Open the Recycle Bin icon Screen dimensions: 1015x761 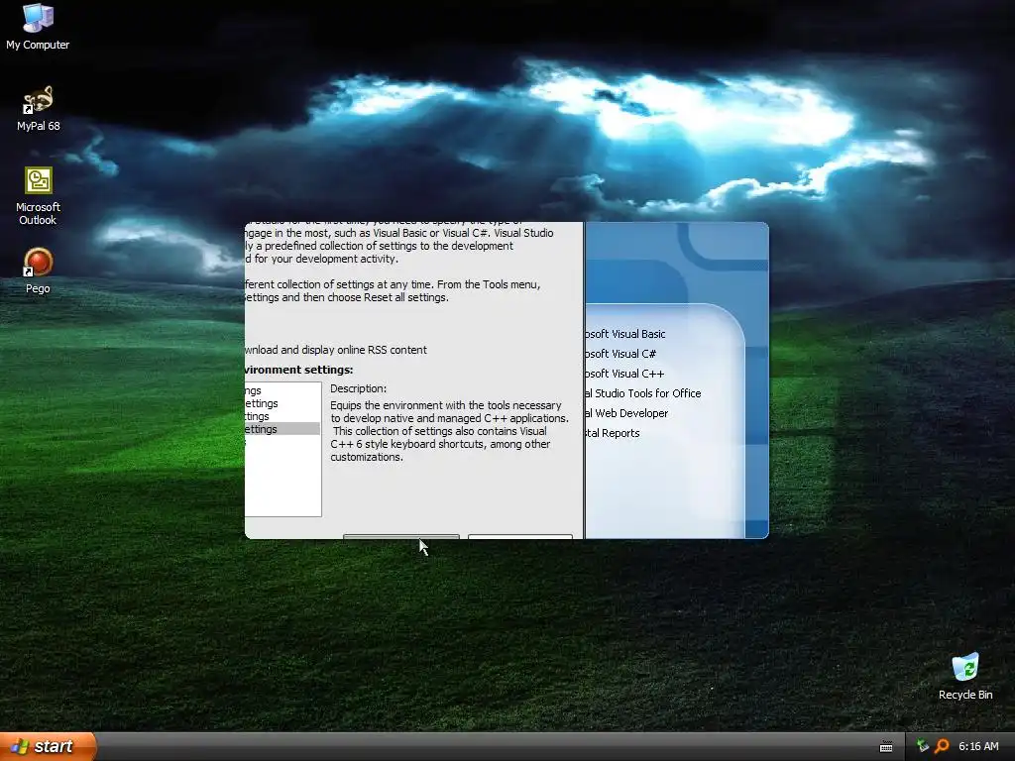[x=965, y=676]
